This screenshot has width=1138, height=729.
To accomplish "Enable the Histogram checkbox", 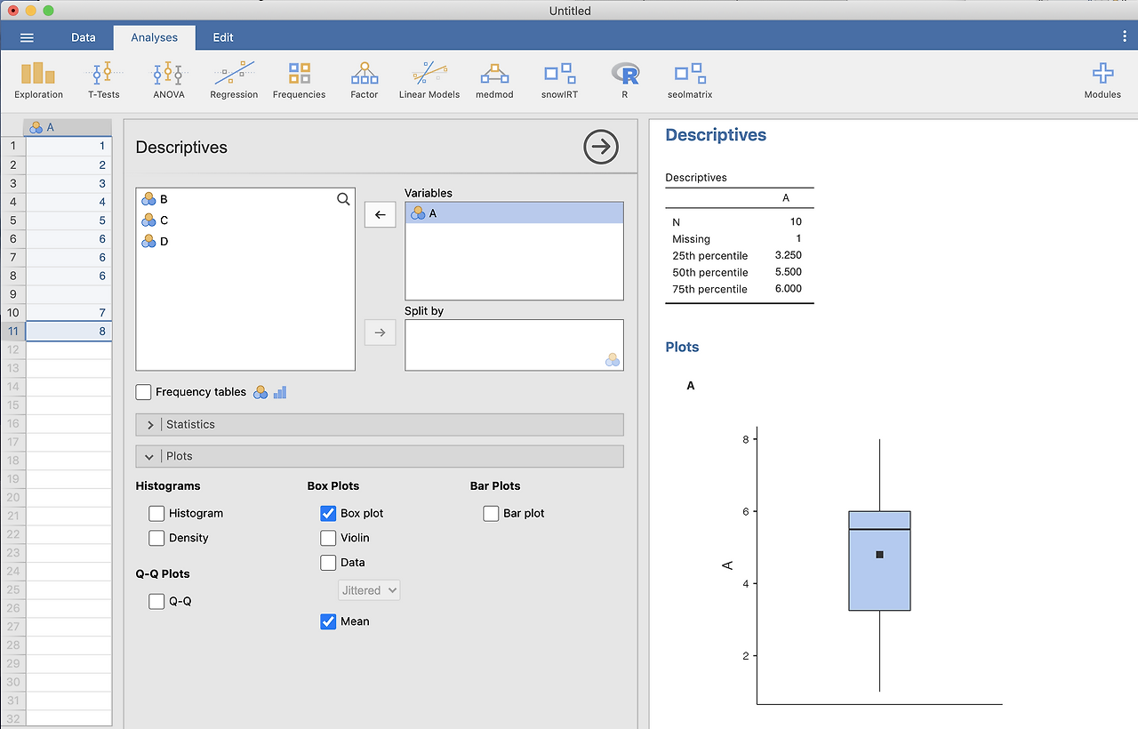I will [x=156, y=513].
